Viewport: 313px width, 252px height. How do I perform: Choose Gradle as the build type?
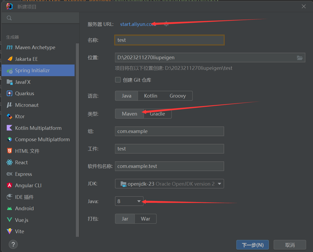point(158,114)
